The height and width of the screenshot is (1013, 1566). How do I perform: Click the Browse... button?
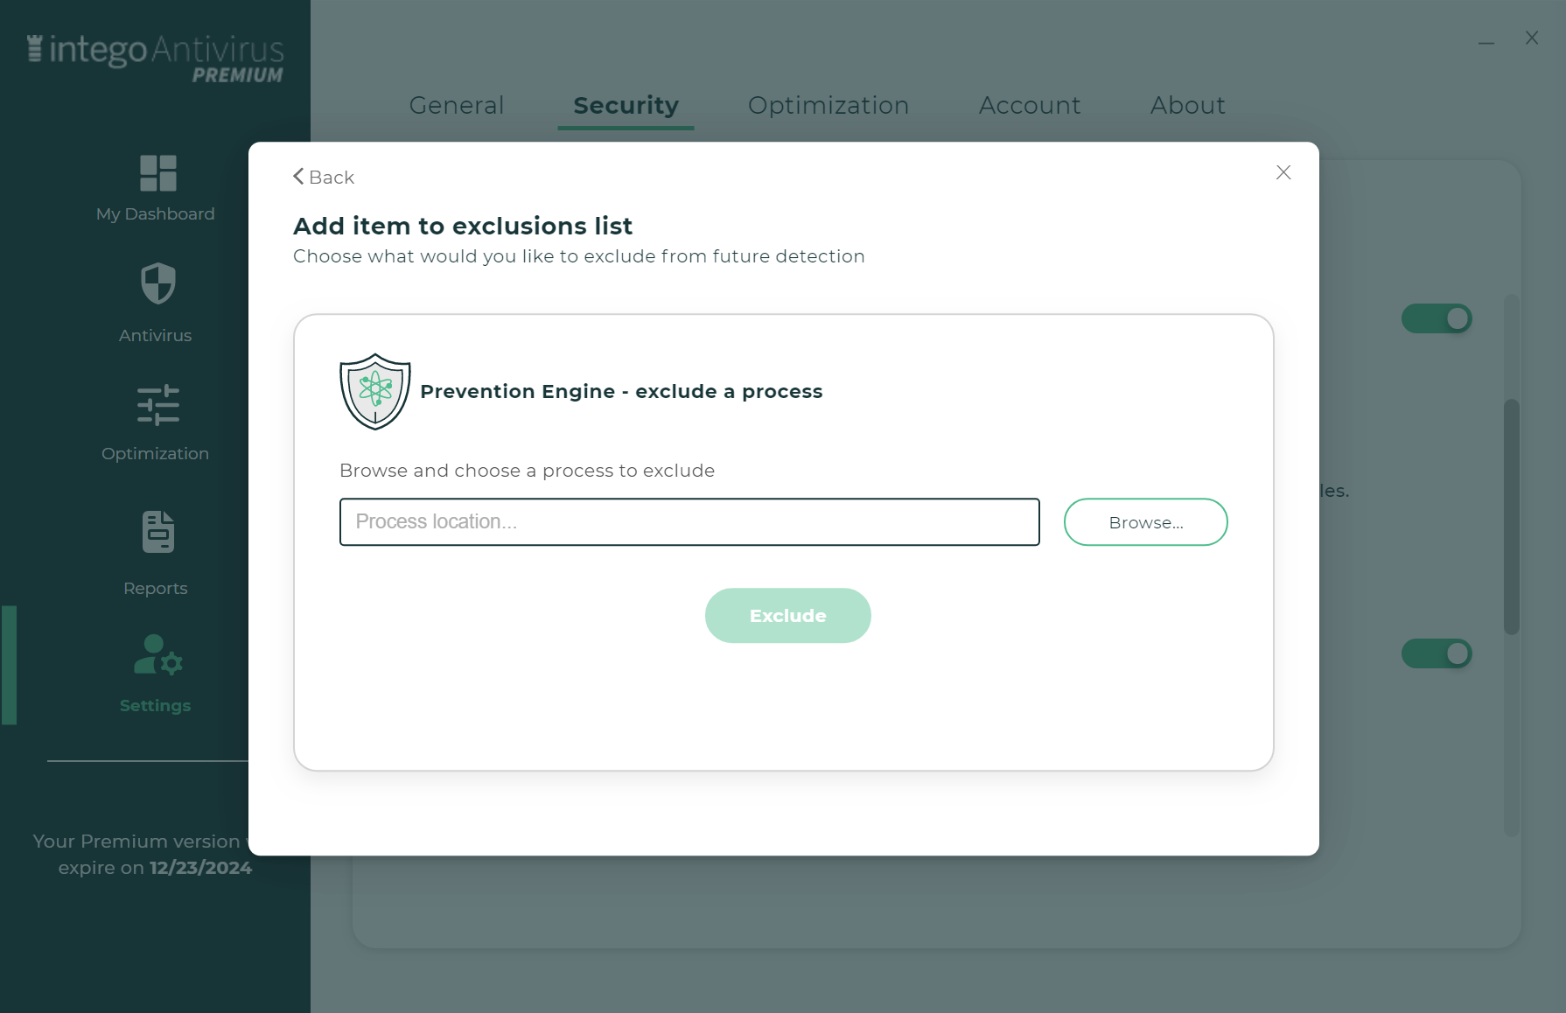[x=1146, y=522]
